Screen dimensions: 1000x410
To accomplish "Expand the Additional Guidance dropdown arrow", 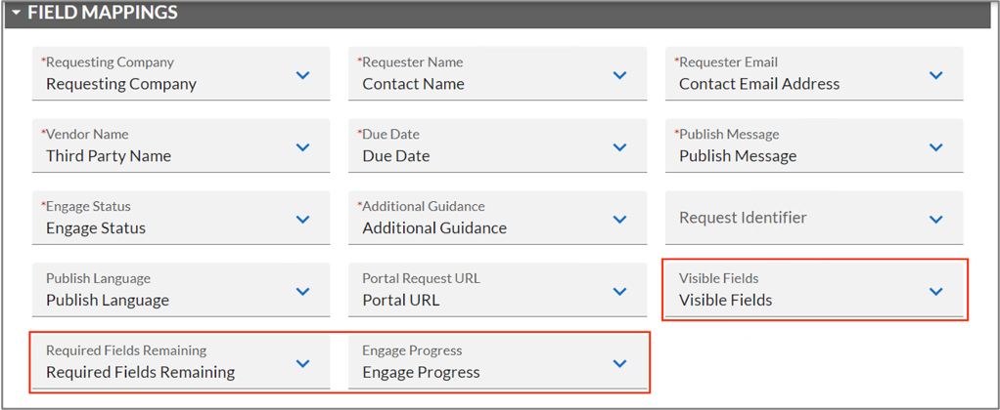I will 619,219.
